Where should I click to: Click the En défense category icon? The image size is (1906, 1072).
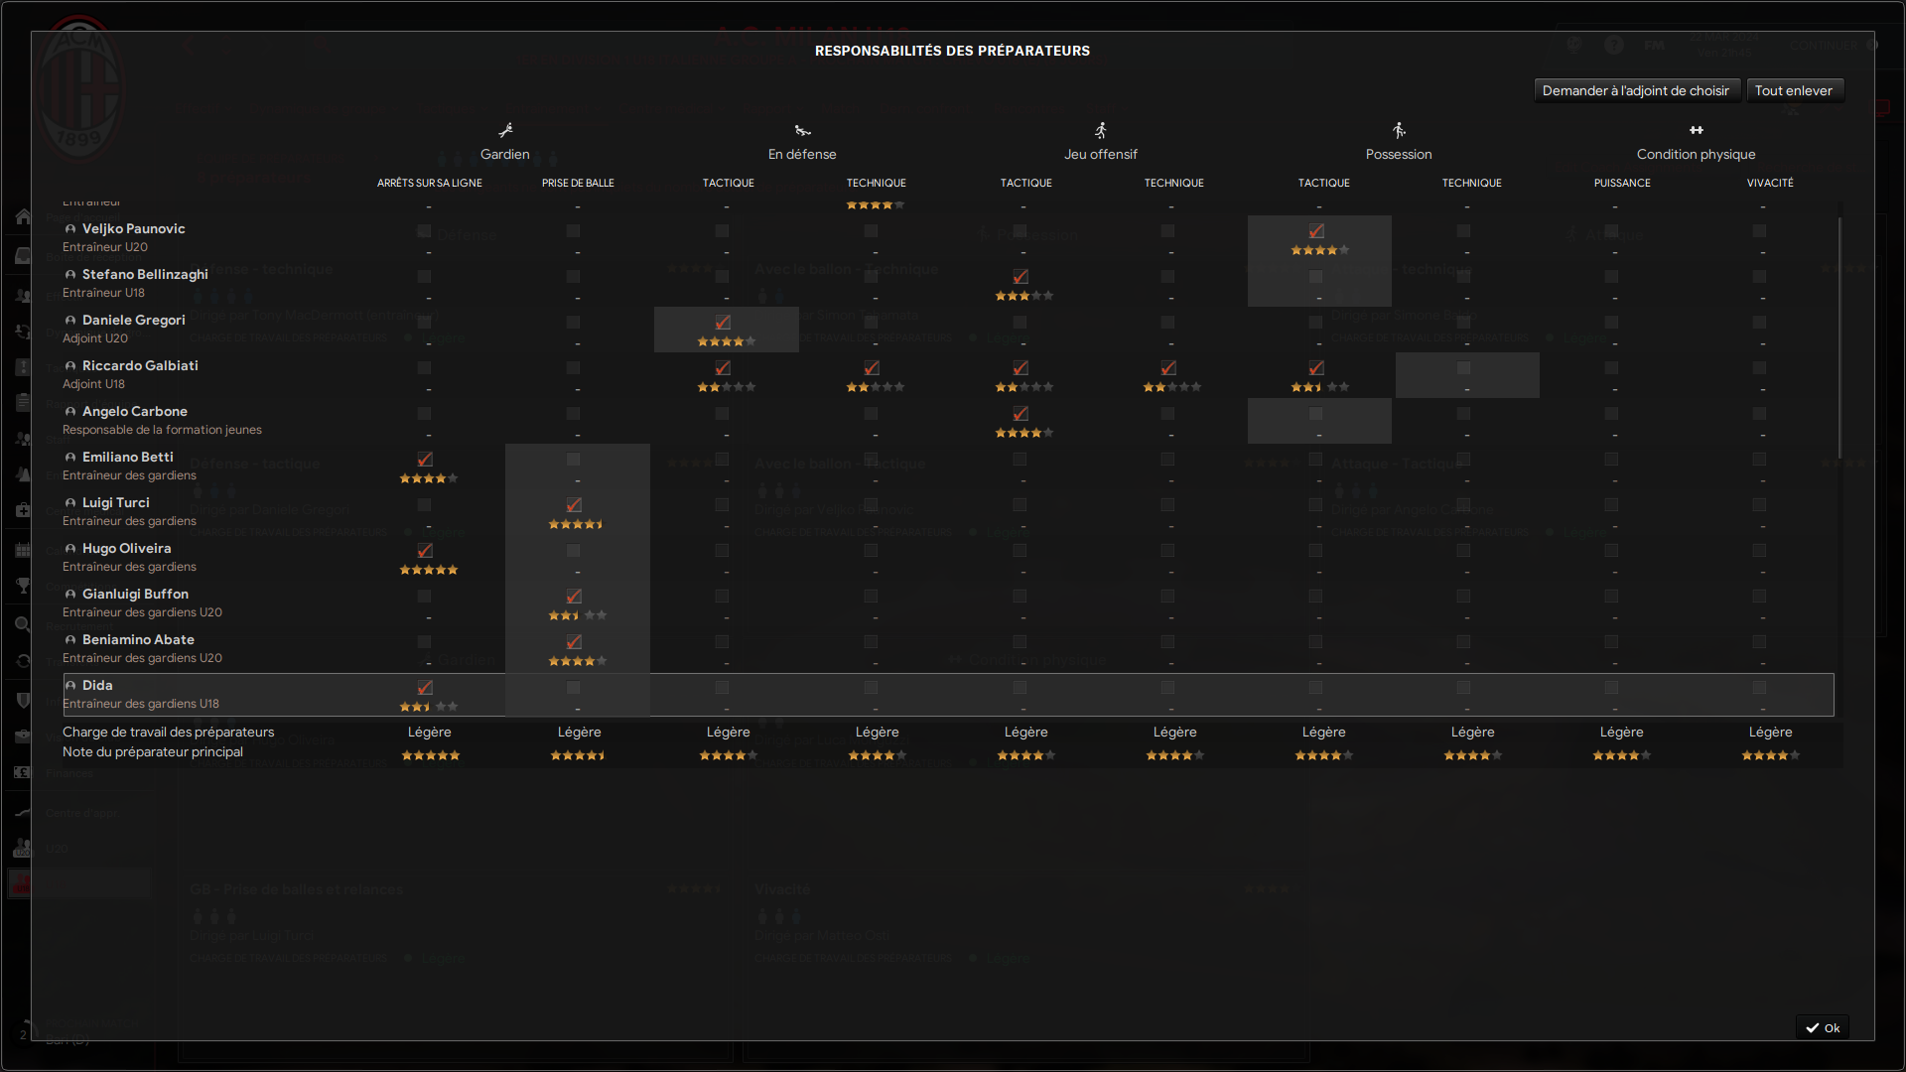(x=802, y=130)
